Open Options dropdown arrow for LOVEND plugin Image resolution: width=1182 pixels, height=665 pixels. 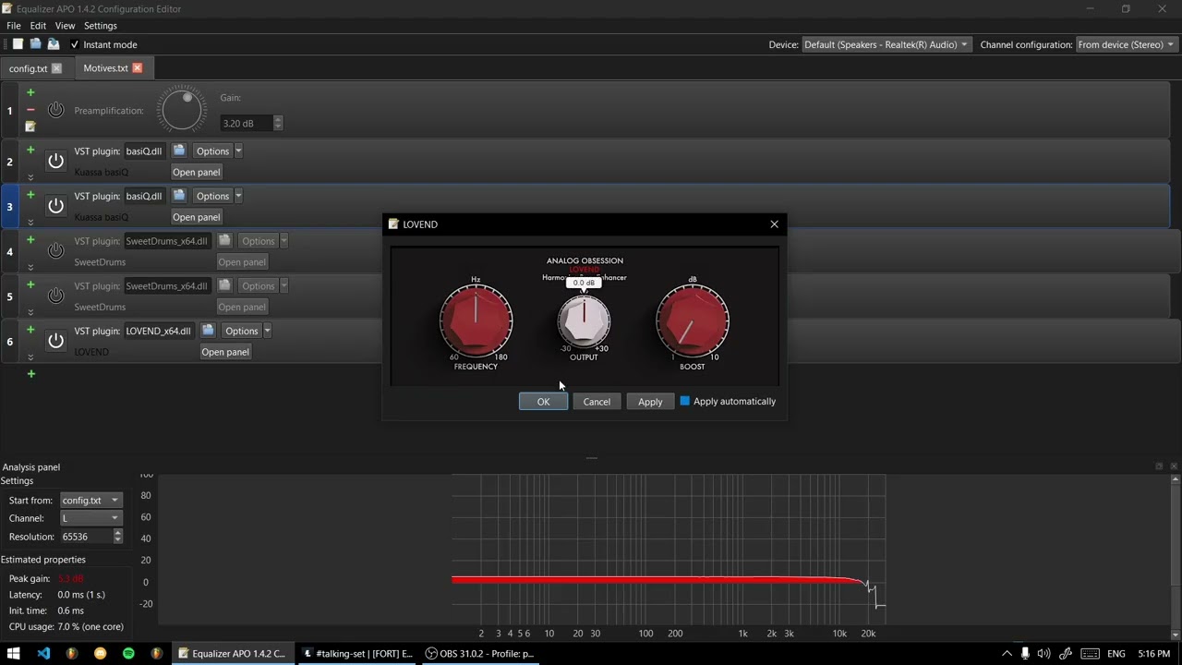267,331
